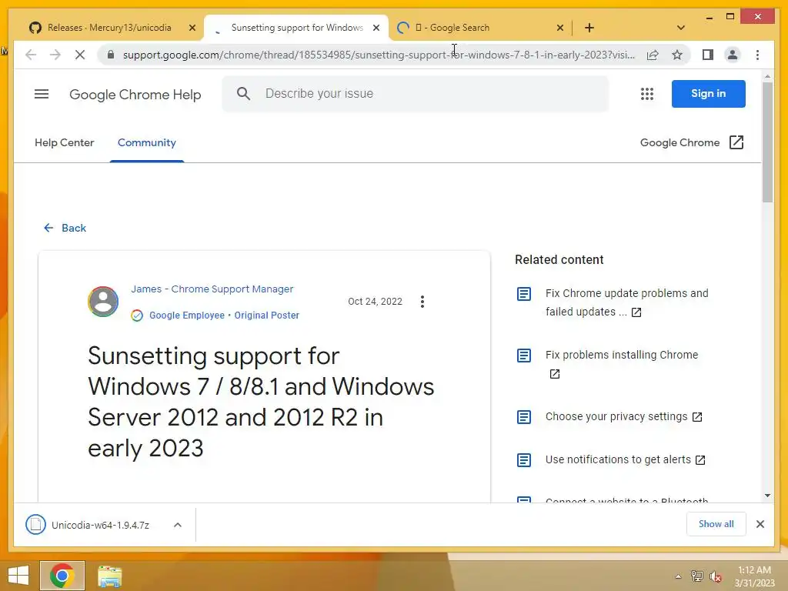Switch to the Help Center tab

pyautogui.click(x=65, y=142)
